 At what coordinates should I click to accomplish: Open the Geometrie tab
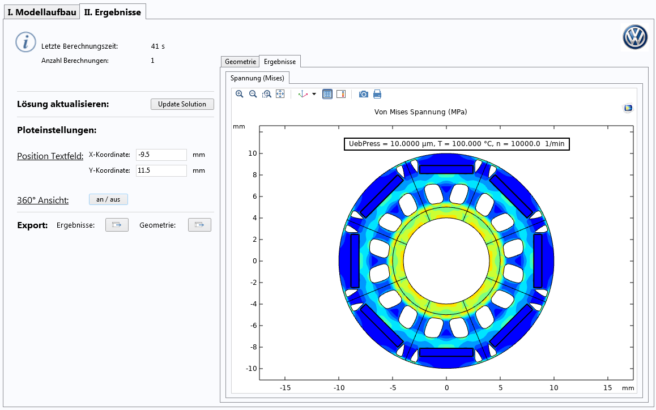[240, 61]
